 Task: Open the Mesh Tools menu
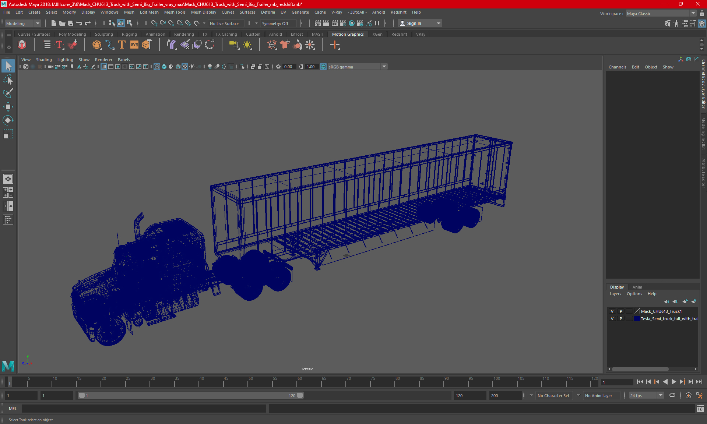point(175,12)
